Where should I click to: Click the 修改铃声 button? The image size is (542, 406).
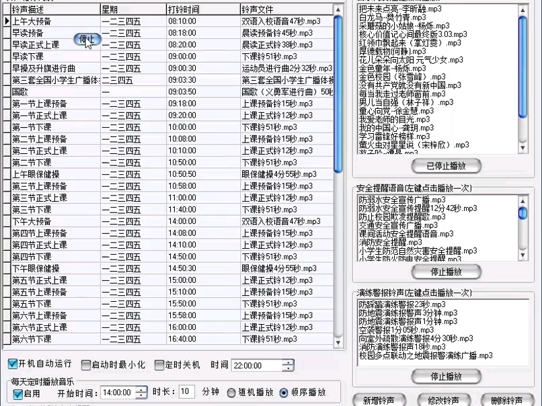click(x=444, y=401)
